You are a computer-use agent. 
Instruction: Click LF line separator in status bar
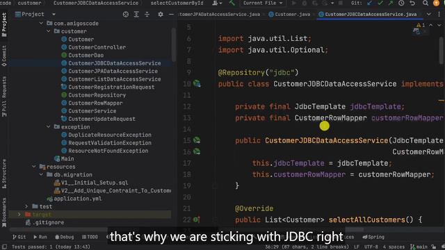(x=357, y=247)
